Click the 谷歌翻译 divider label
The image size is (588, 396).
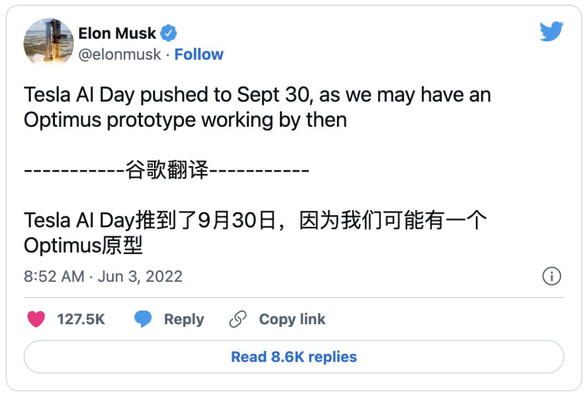pyautogui.click(x=167, y=170)
